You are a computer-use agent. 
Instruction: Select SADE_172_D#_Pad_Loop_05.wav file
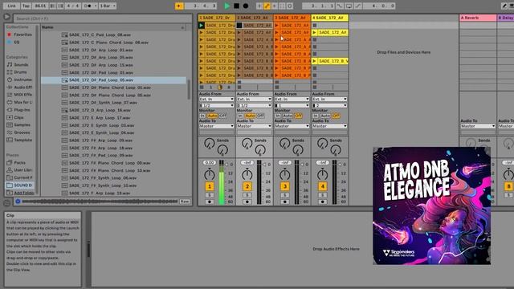click(x=114, y=80)
